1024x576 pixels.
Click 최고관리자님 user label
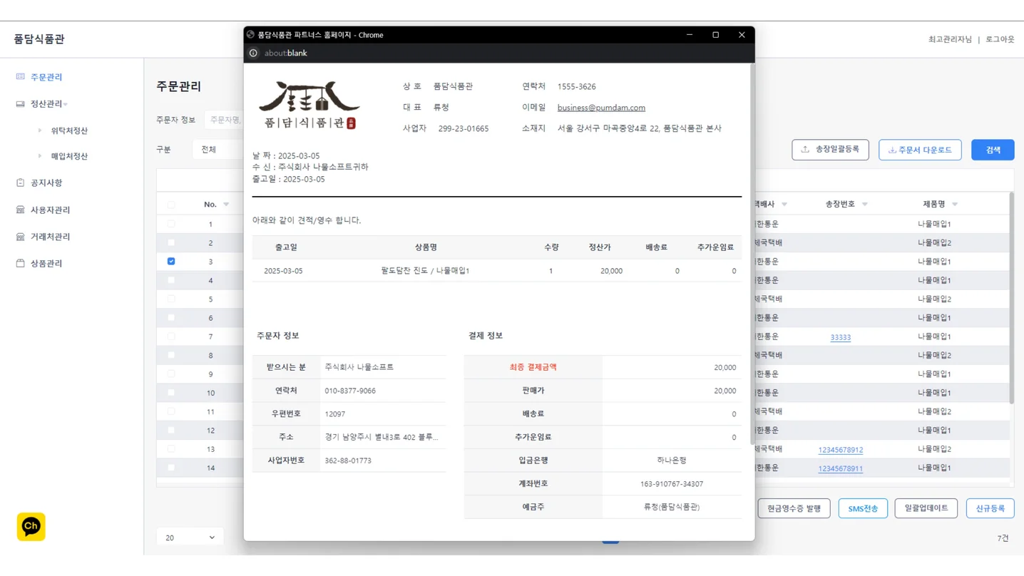[950, 39]
